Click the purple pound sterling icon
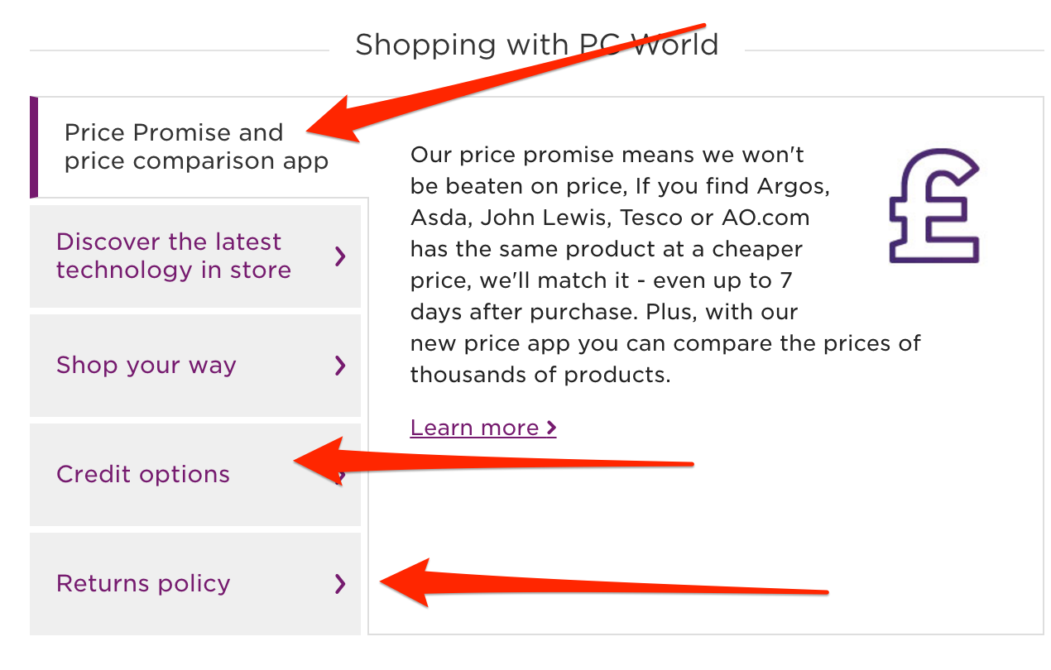Image resolution: width=1051 pixels, height=670 pixels. click(933, 206)
